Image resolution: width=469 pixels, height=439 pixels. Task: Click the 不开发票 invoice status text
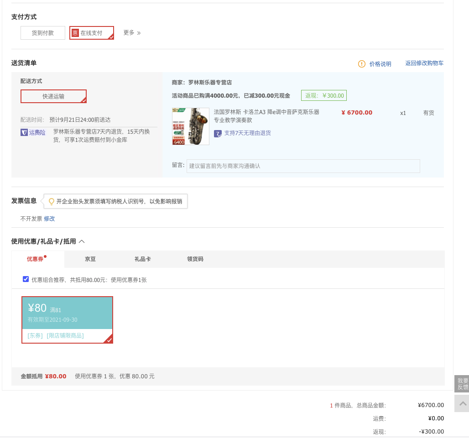(31, 219)
